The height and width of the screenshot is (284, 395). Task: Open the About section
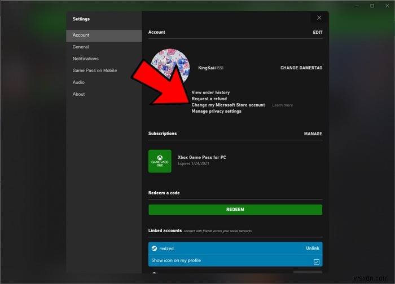104,94
